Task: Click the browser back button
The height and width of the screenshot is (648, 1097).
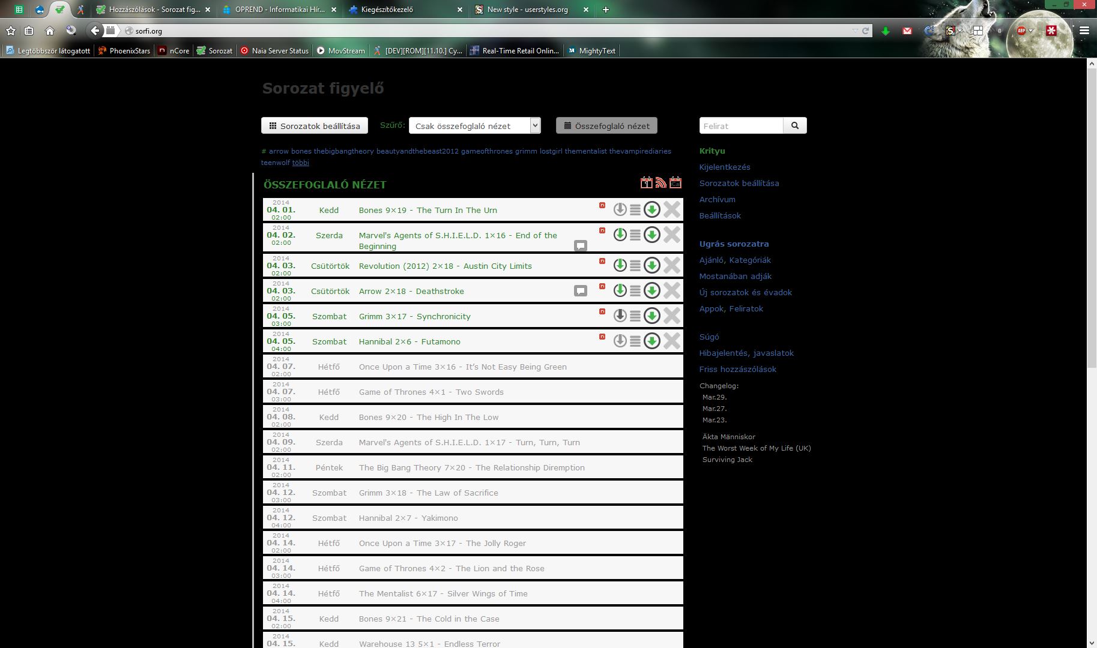Action: (x=94, y=31)
